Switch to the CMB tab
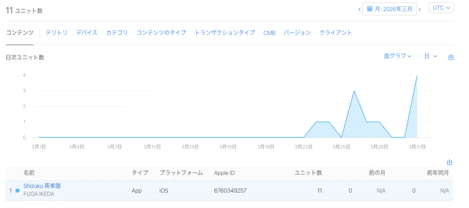 click(x=269, y=33)
